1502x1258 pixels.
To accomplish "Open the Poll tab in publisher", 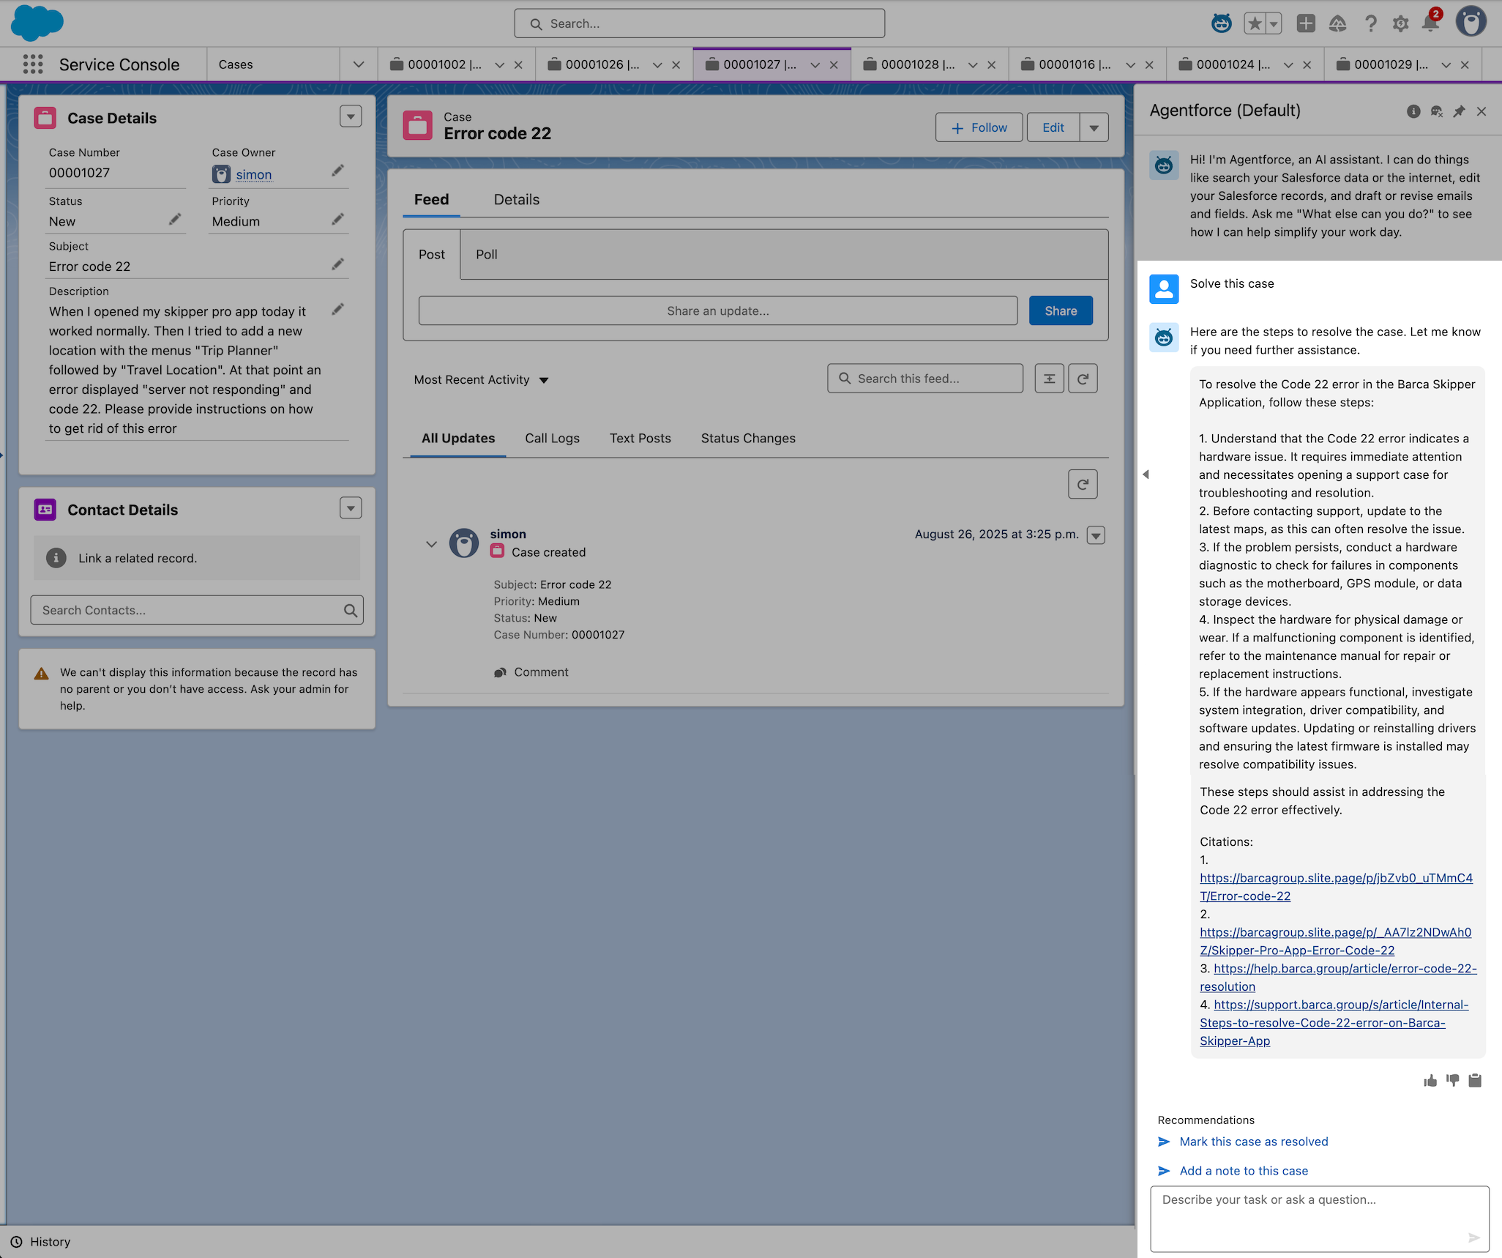I will click(x=486, y=254).
